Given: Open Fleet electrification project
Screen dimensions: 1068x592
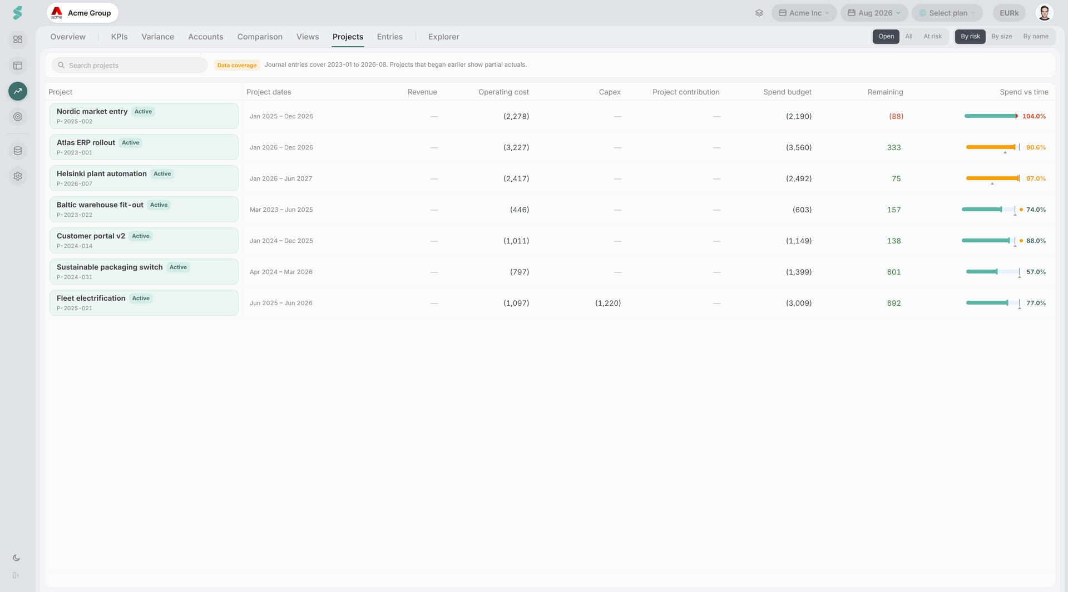Looking at the screenshot, I should coord(144,303).
